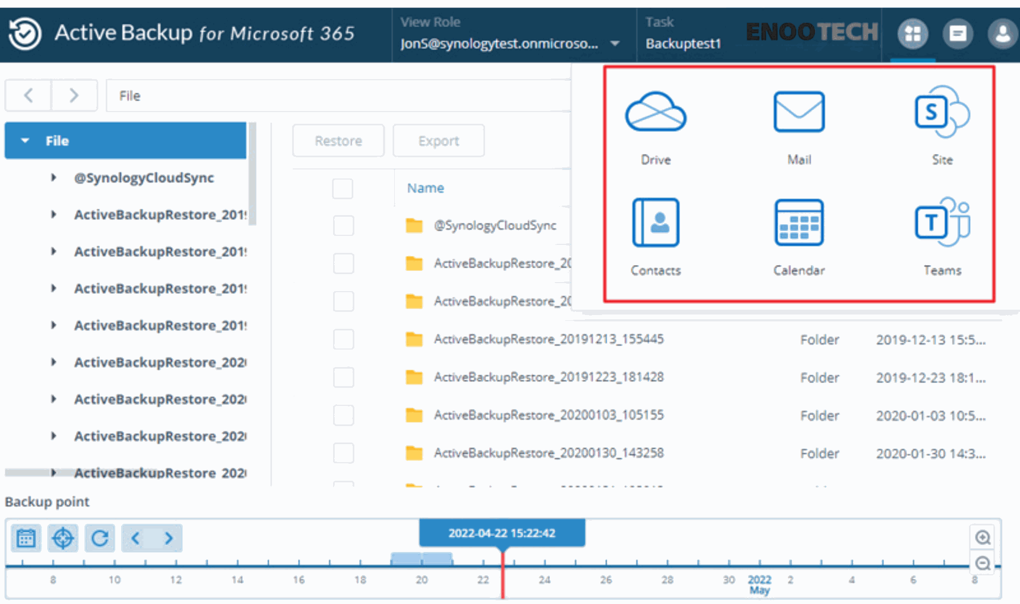This screenshot has width=1020, height=604.
Task: Go to next backup point arrow
Action: [x=168, y=538]
